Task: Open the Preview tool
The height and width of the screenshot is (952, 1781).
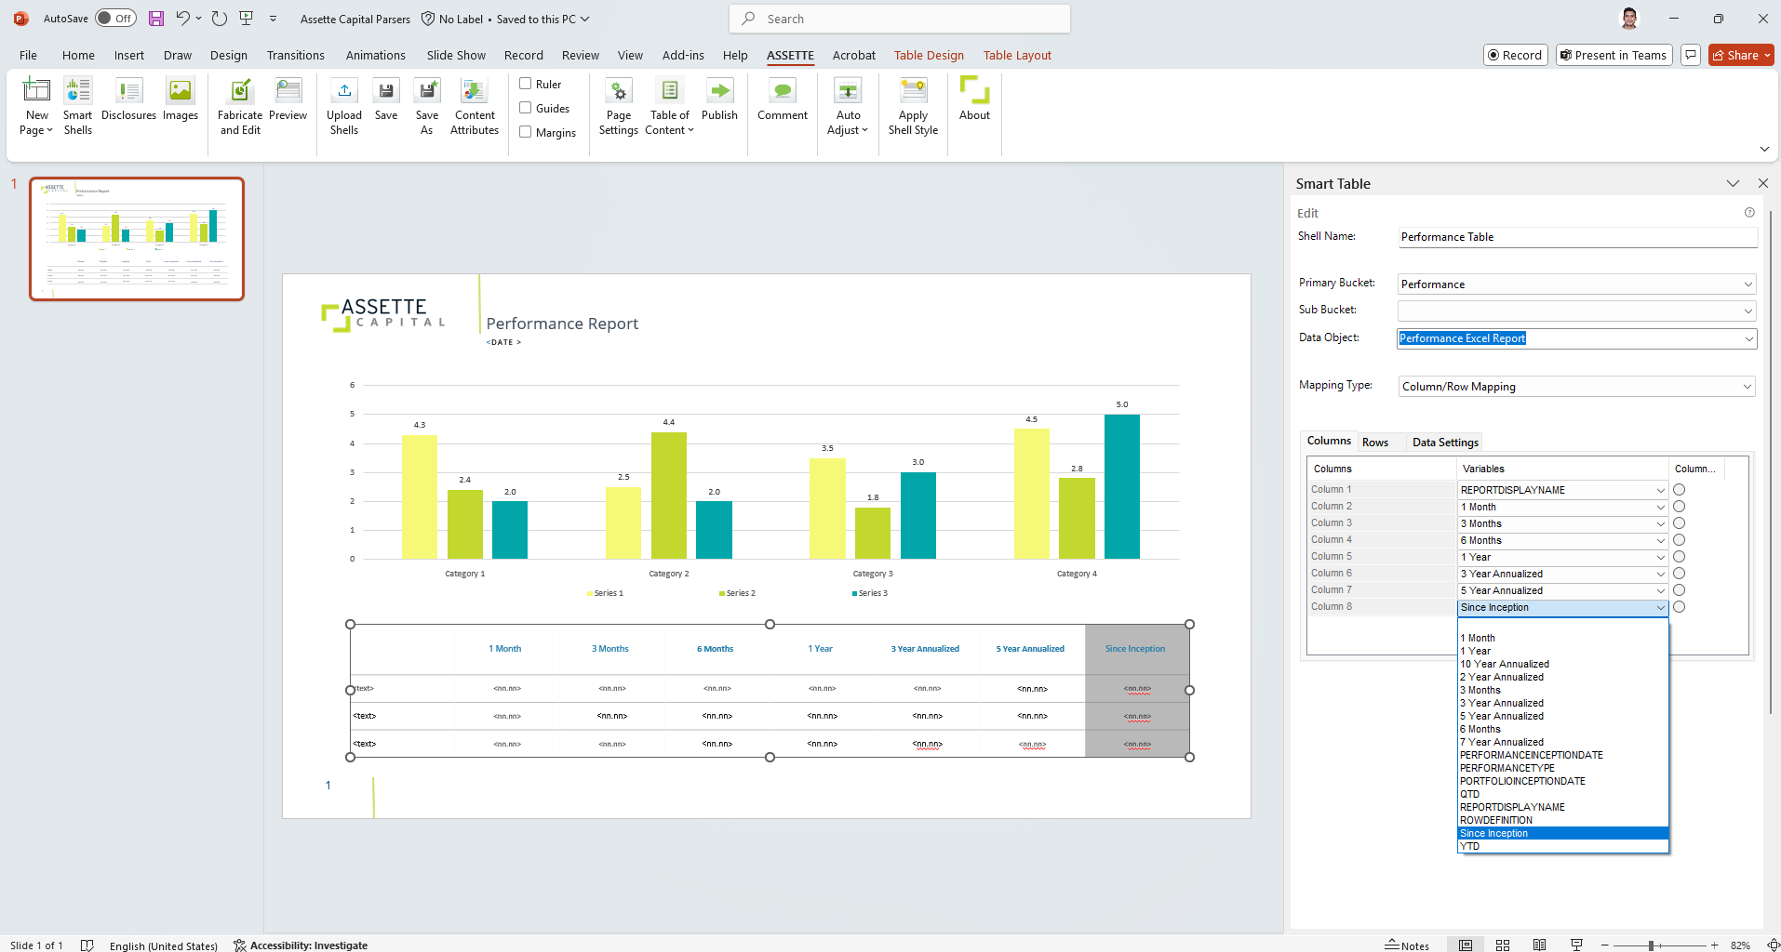Action: (288, 99)
